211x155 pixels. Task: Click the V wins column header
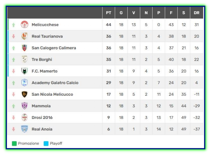coord(134,13)
